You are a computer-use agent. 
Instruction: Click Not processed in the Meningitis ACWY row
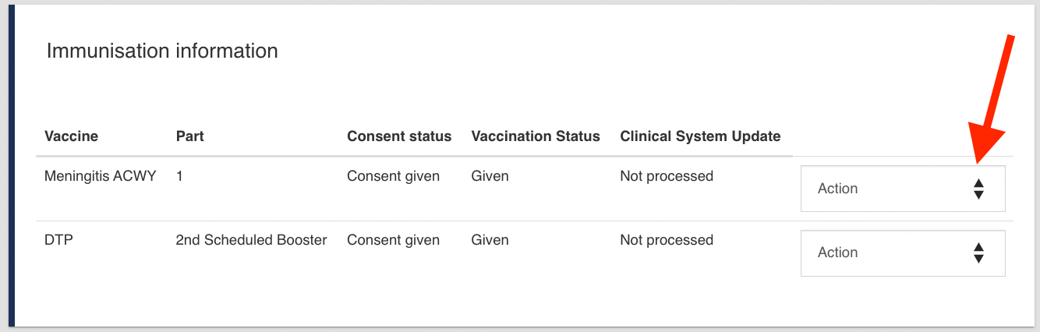(666, 176)
